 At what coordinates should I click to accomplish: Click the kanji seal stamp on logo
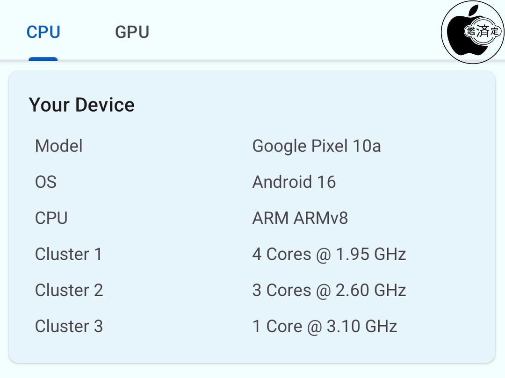coord(483,32)
